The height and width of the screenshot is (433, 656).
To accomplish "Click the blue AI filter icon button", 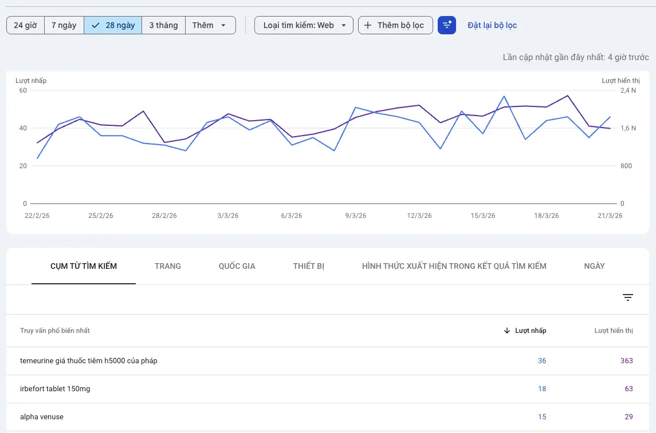I will [x=447, y=25].
